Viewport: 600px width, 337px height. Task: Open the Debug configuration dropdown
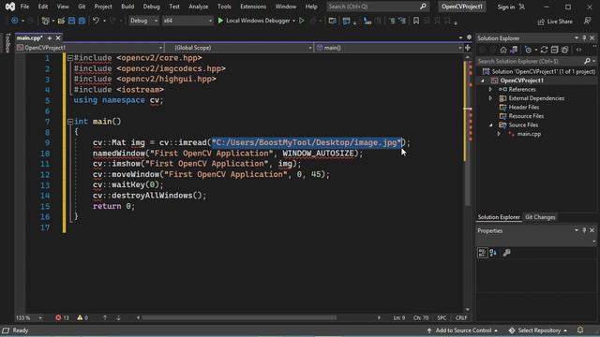pyautogui.click(x=143, y=21)
